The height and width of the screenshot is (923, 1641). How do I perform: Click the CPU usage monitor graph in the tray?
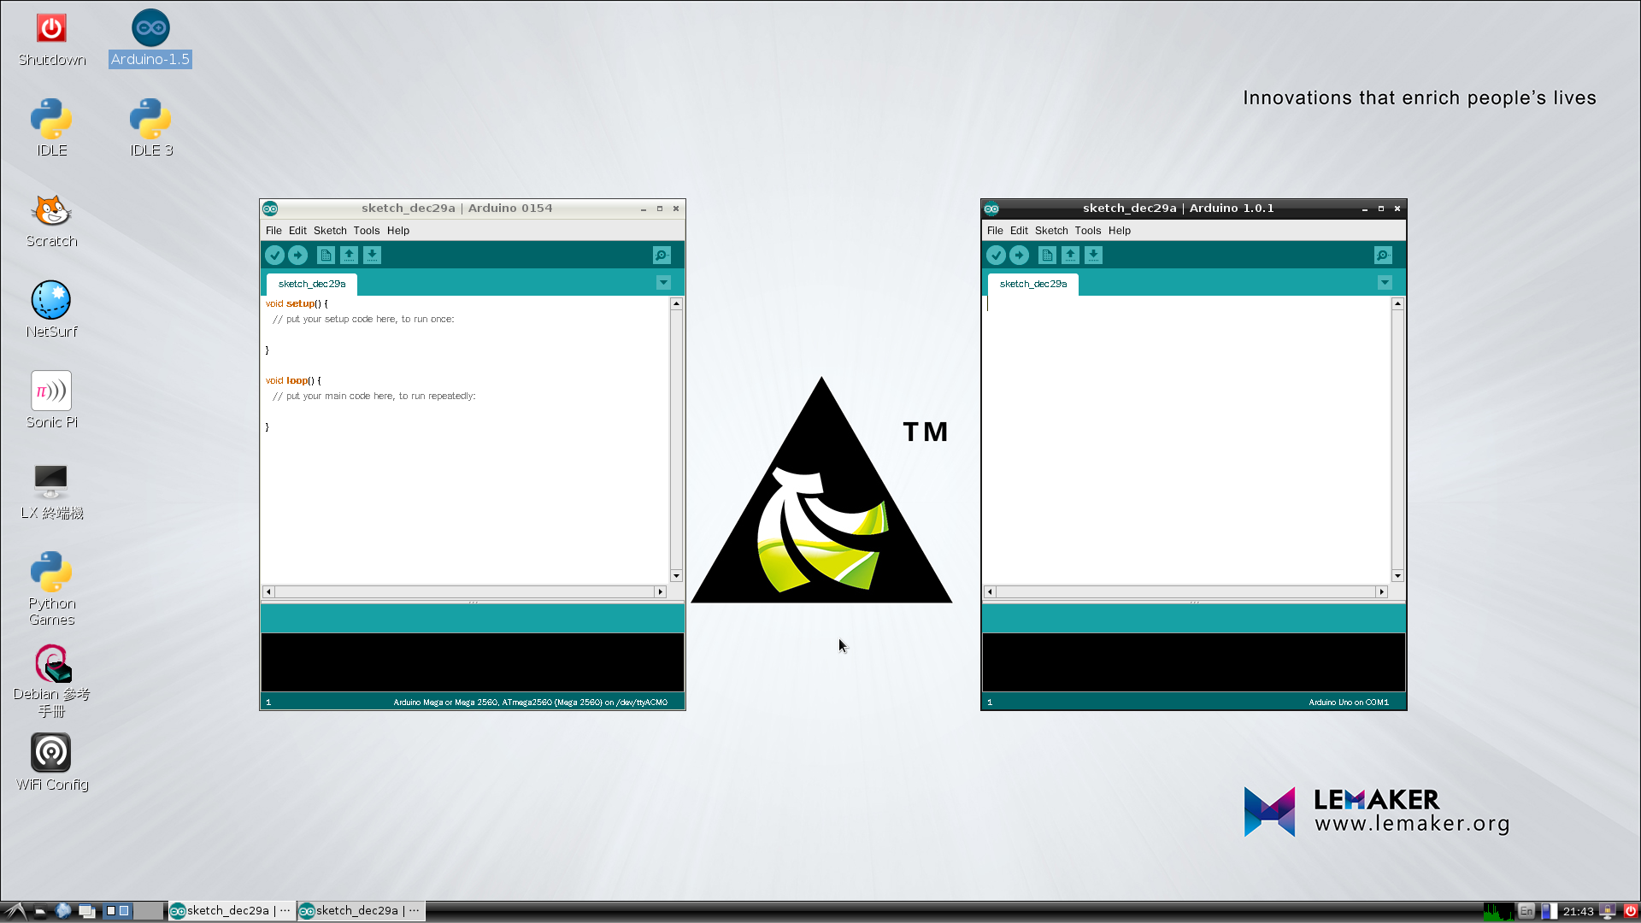1498,911
